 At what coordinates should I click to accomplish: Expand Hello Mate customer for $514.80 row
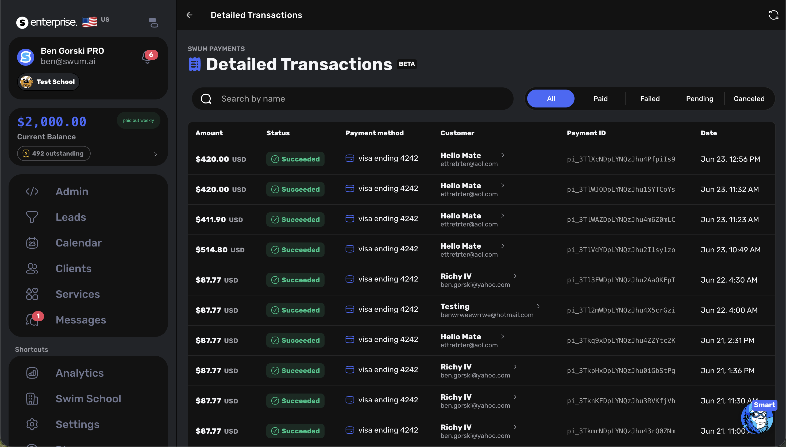(x=503, y=246)
